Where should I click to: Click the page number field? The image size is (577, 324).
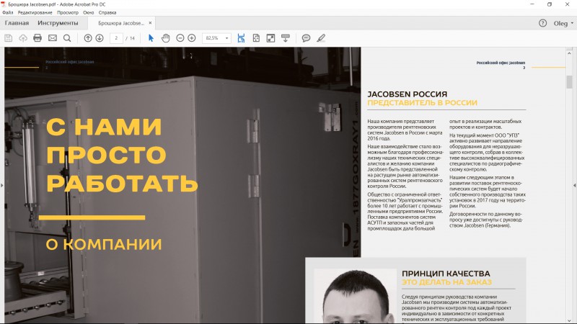point(116,38)
